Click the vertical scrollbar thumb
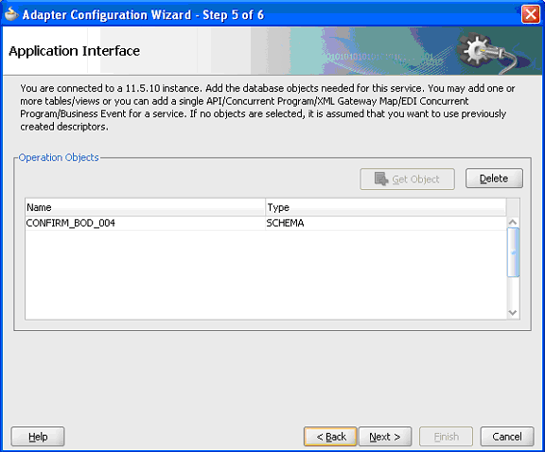 pos(513,252)
